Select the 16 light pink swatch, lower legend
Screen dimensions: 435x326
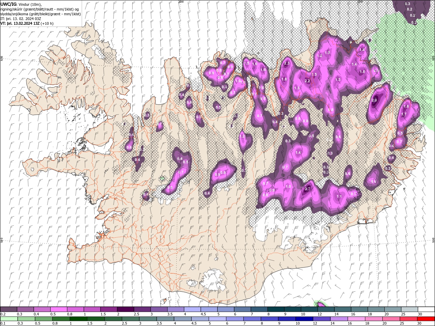click(356, 319)
